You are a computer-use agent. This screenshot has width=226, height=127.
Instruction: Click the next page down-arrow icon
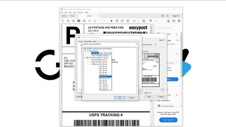[95, 21]
